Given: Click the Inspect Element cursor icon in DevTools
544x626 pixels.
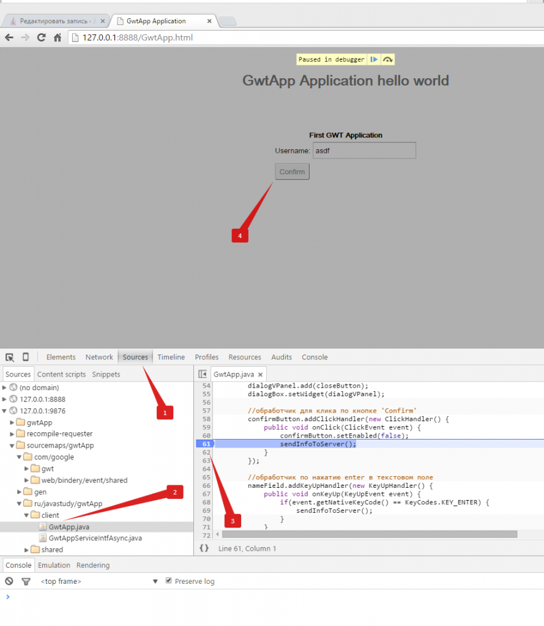Looking at the screenshot, I should coord(9,356).
